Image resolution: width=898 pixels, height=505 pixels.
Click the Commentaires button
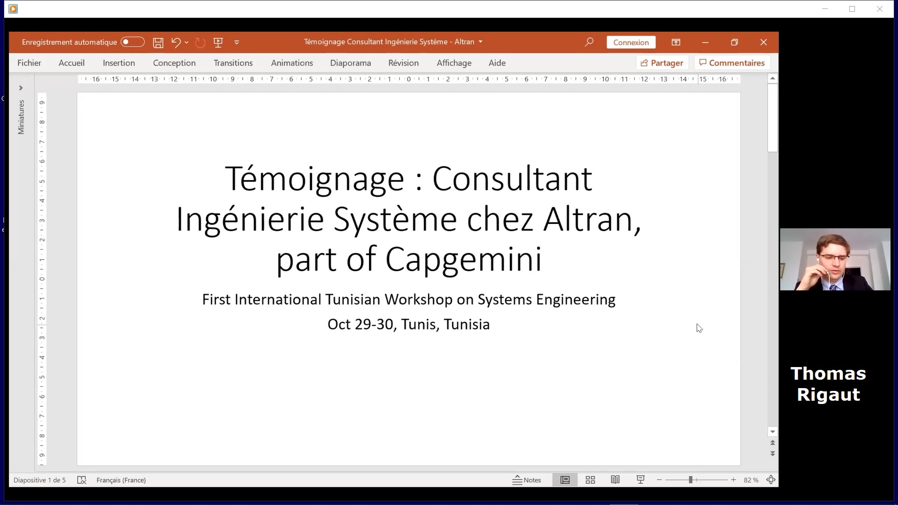(732, 63)
